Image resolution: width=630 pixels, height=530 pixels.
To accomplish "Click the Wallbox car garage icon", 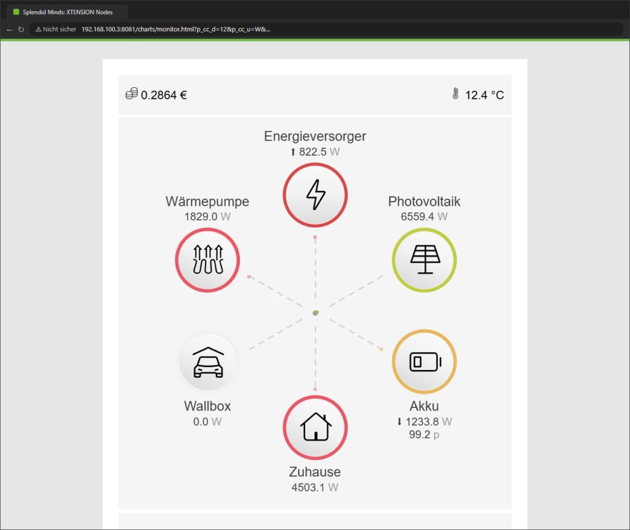I will pos(208,362).
